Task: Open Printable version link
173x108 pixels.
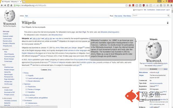Action: tap(9, 95)
